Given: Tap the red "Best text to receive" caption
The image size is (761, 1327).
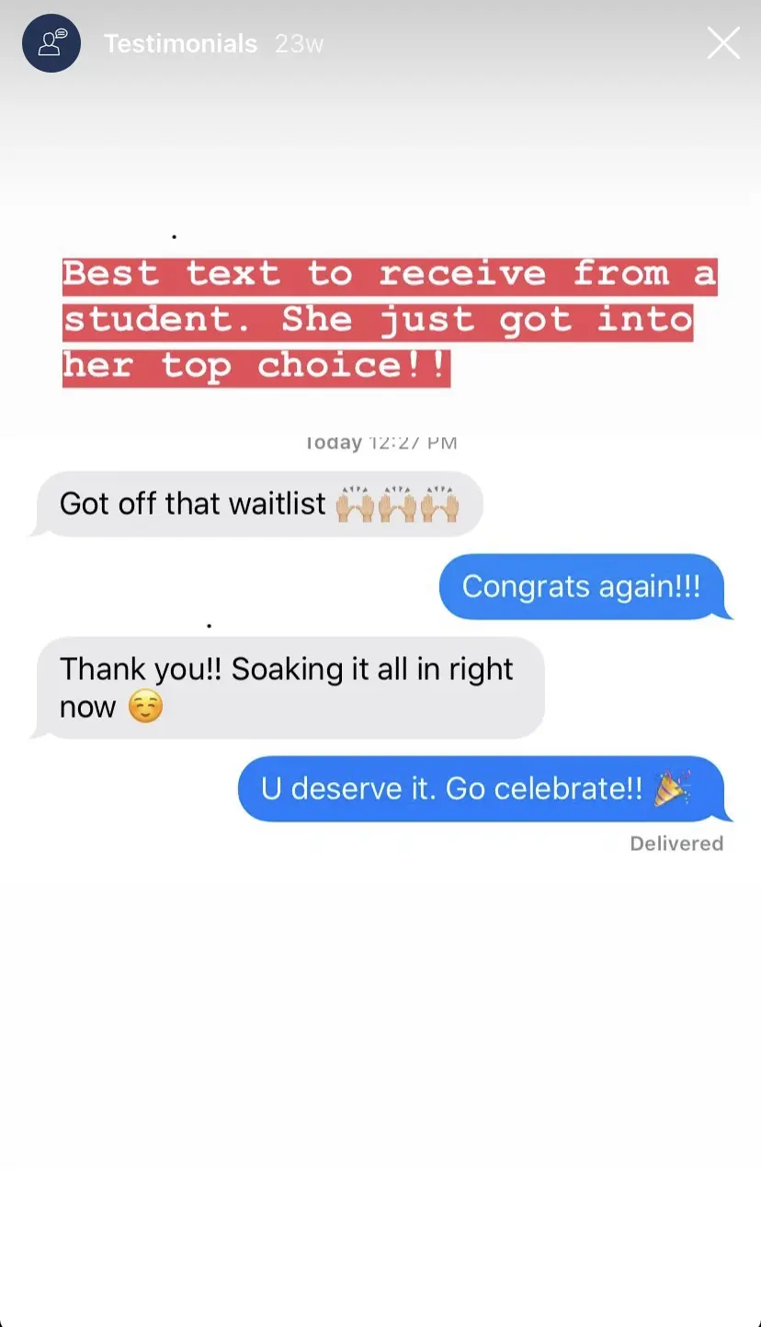Looking at the screenshot, I should [x=389, y=320].
